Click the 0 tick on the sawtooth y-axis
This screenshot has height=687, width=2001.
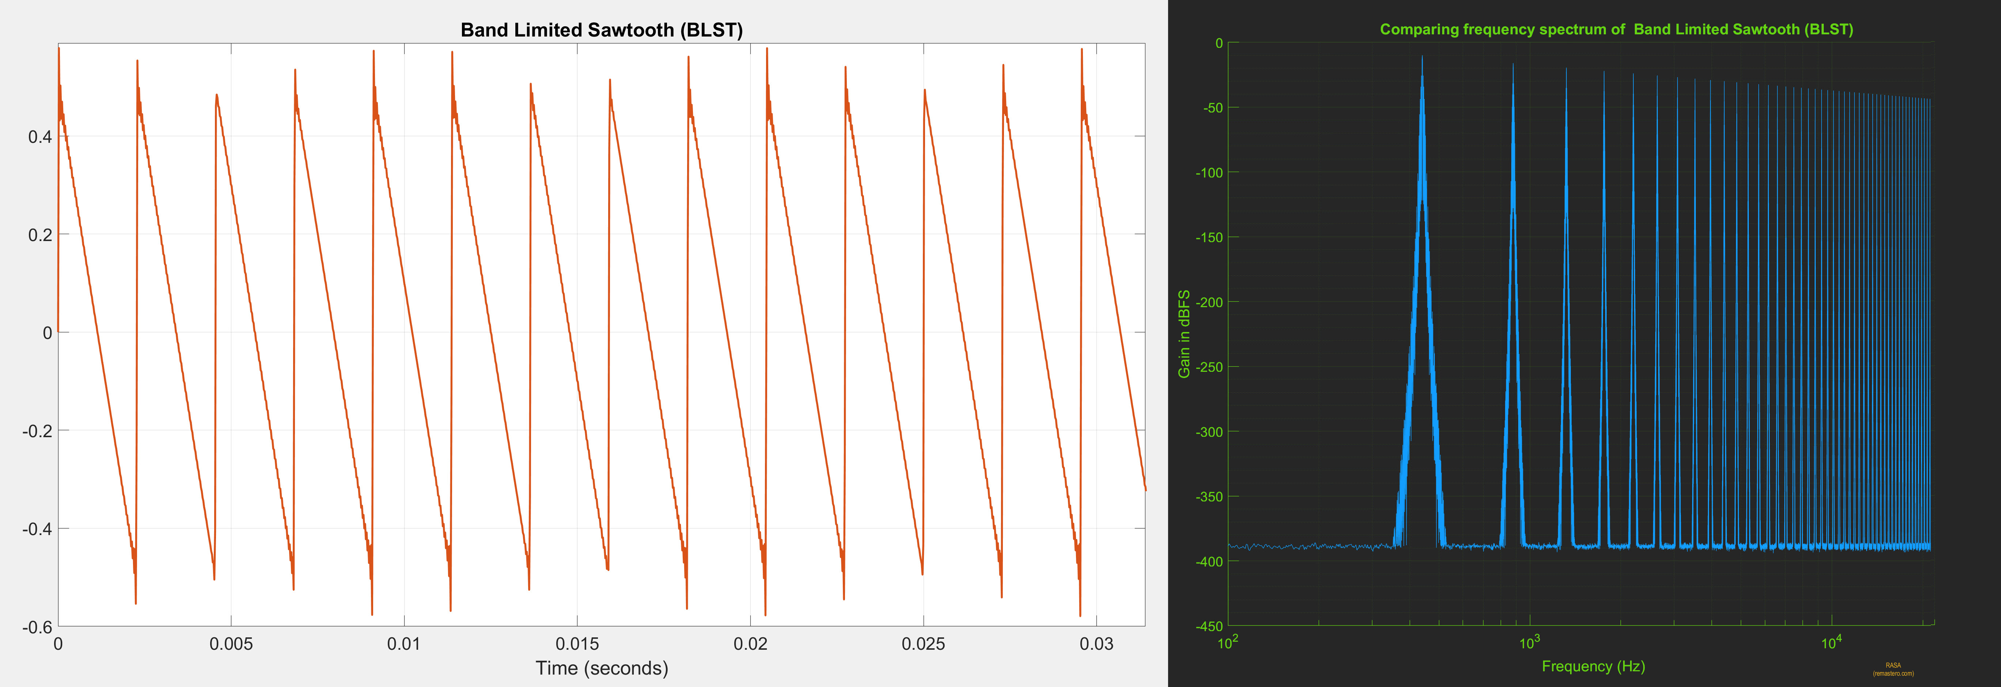click(x=48, y=333)
